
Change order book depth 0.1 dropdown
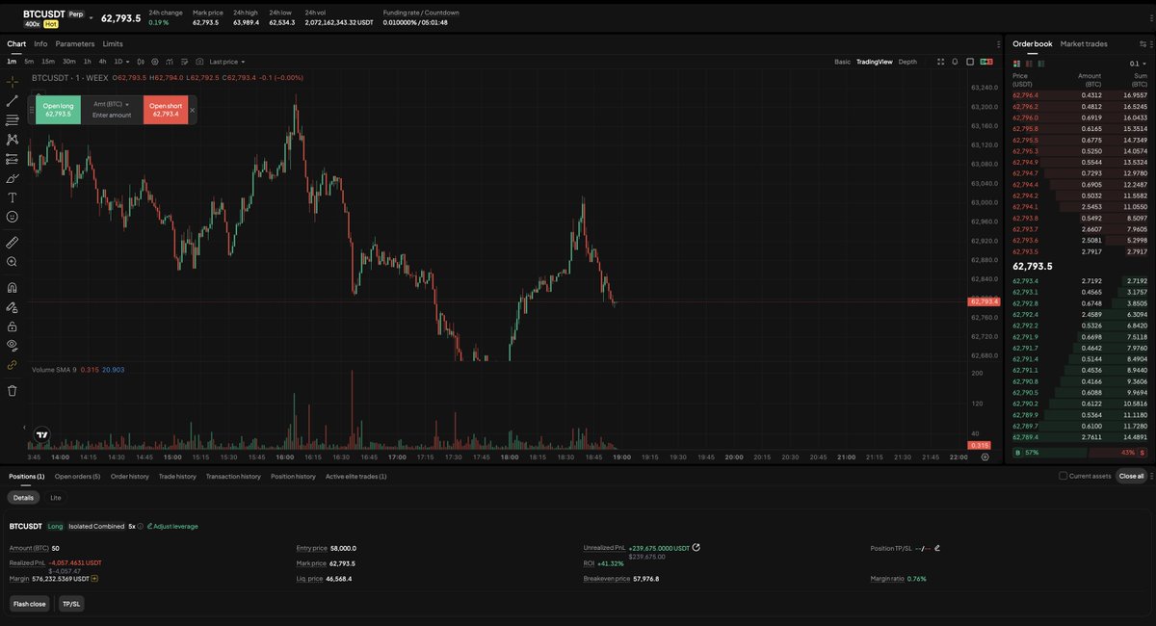tap(1139, 64)
